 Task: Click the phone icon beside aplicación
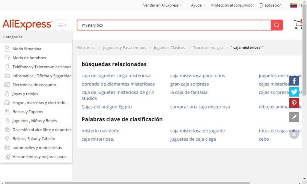[x=261, y=5]
